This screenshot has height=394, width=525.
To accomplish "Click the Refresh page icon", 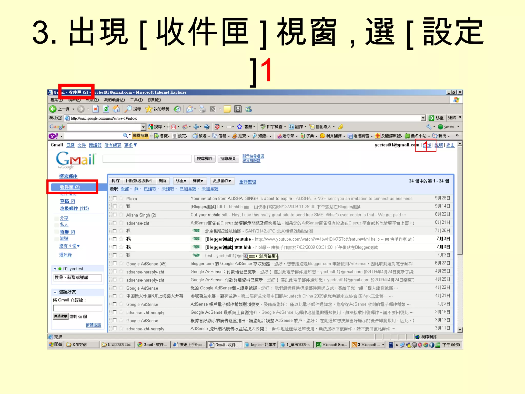I will [x=106, y=109].
